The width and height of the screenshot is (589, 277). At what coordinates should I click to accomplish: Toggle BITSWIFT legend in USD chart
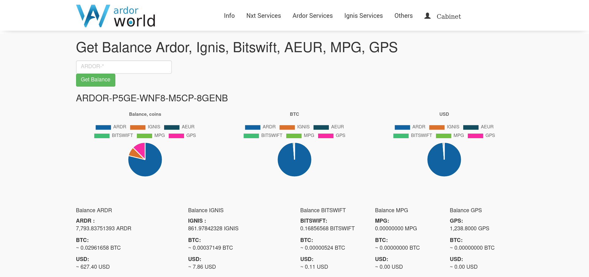413,135
